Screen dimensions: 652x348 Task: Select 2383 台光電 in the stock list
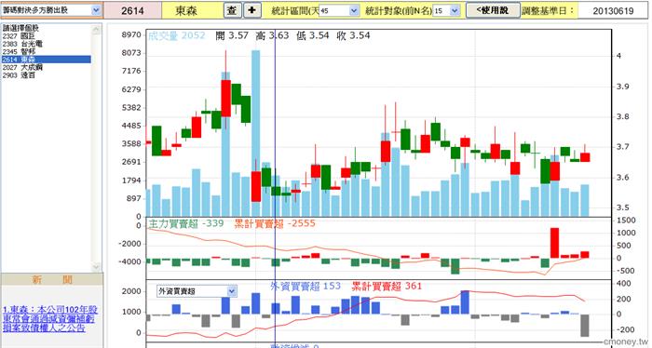click(46, 44)
